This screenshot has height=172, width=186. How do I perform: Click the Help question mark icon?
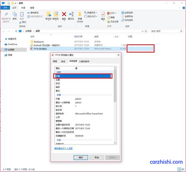point(184,8)
